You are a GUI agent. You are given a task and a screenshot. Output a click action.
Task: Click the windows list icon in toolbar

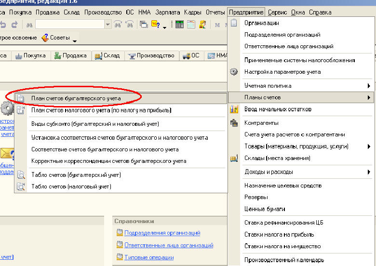pos(143,24)
